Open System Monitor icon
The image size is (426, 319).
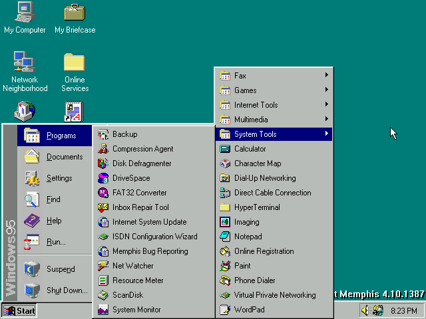point(103,310)
